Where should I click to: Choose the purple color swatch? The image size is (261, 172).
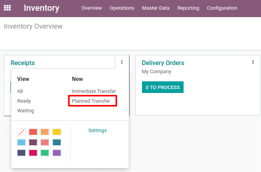(x=57, y=153)
